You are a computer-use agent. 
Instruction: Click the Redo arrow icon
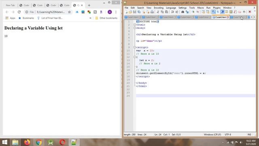pyautogui.click(x=177, y=12)
